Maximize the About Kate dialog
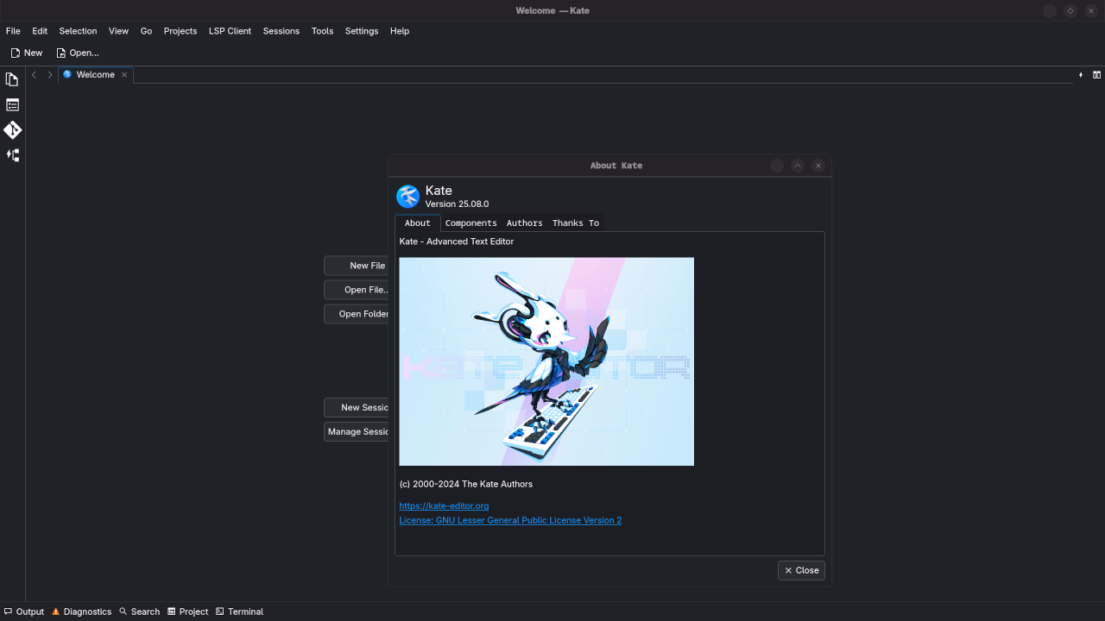 798,166
